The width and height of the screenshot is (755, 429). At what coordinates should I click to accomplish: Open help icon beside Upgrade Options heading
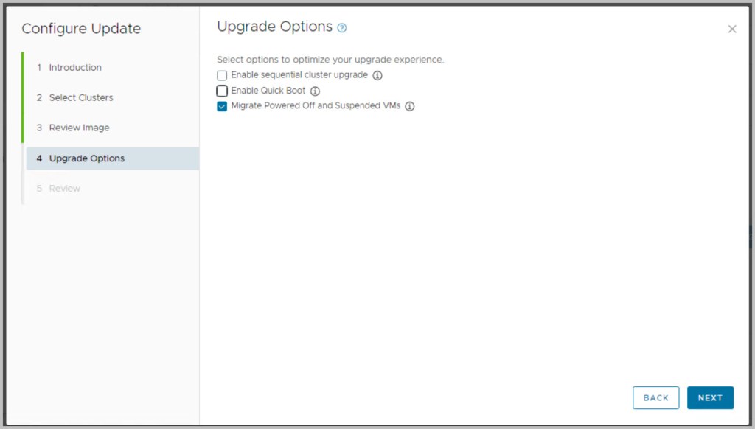[341, 28]
